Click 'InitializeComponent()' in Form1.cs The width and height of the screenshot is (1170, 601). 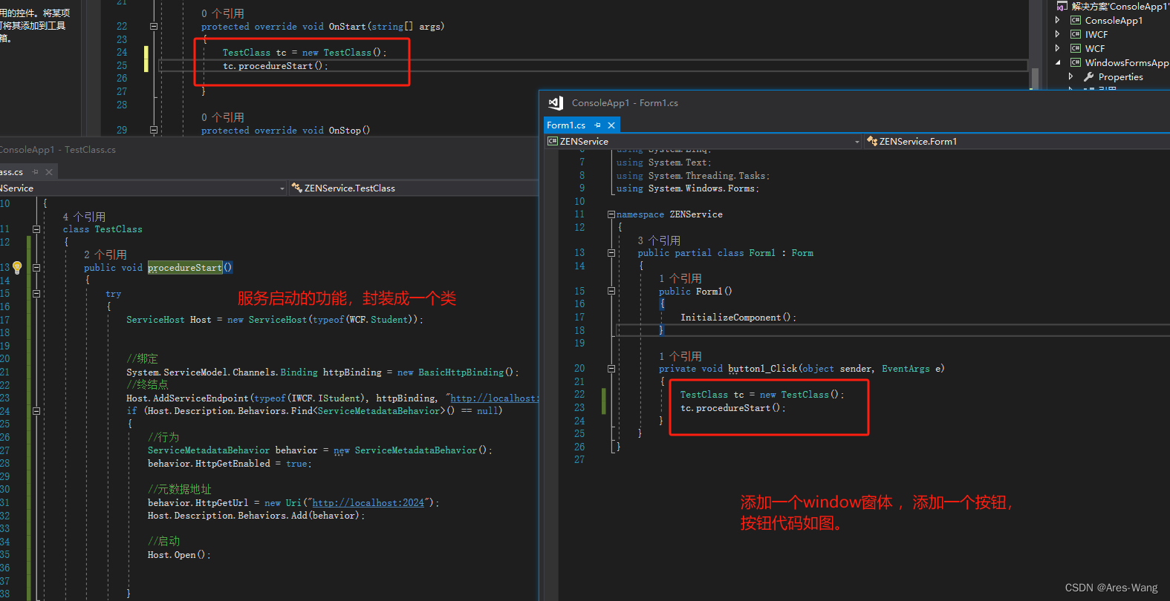click(738, 318)
